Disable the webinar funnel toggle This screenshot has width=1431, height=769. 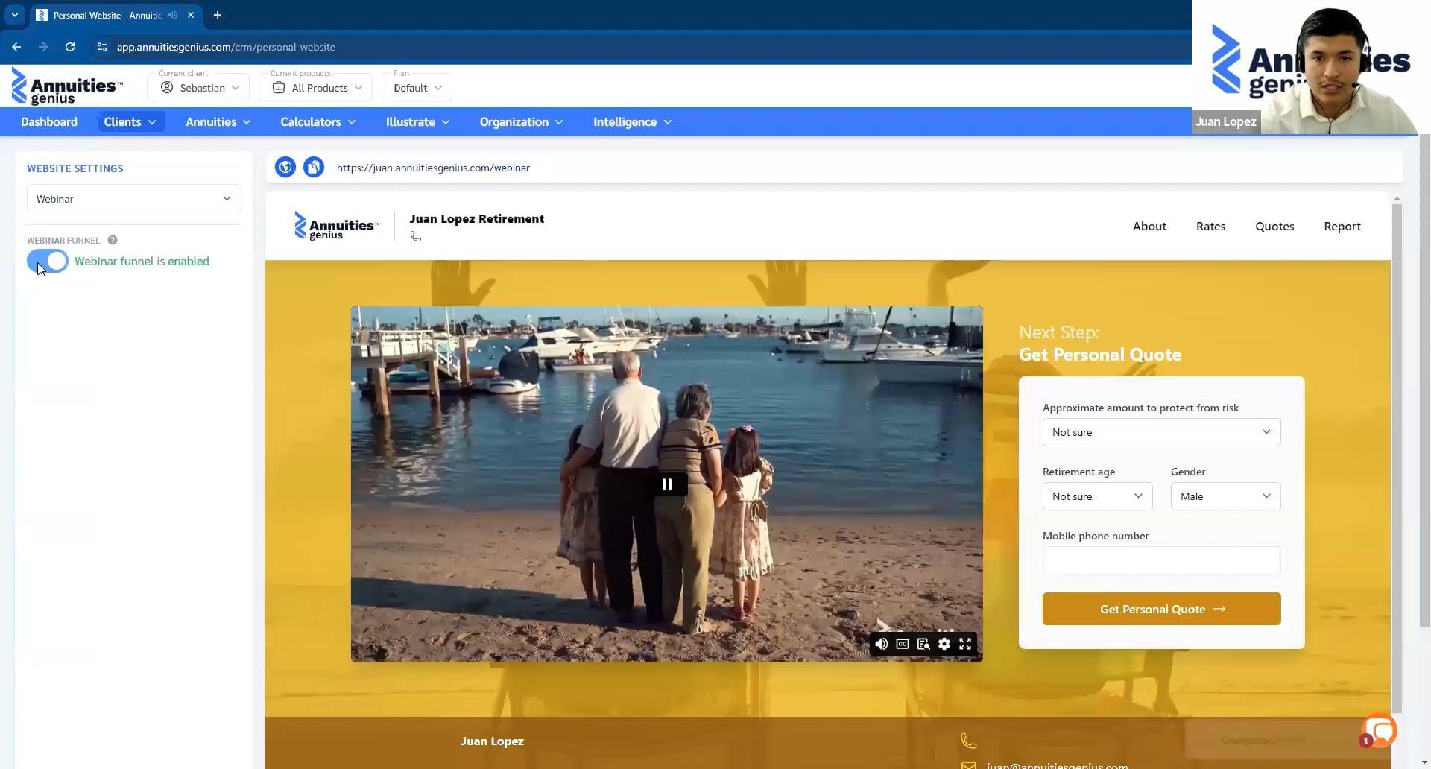tap(47, 261)
